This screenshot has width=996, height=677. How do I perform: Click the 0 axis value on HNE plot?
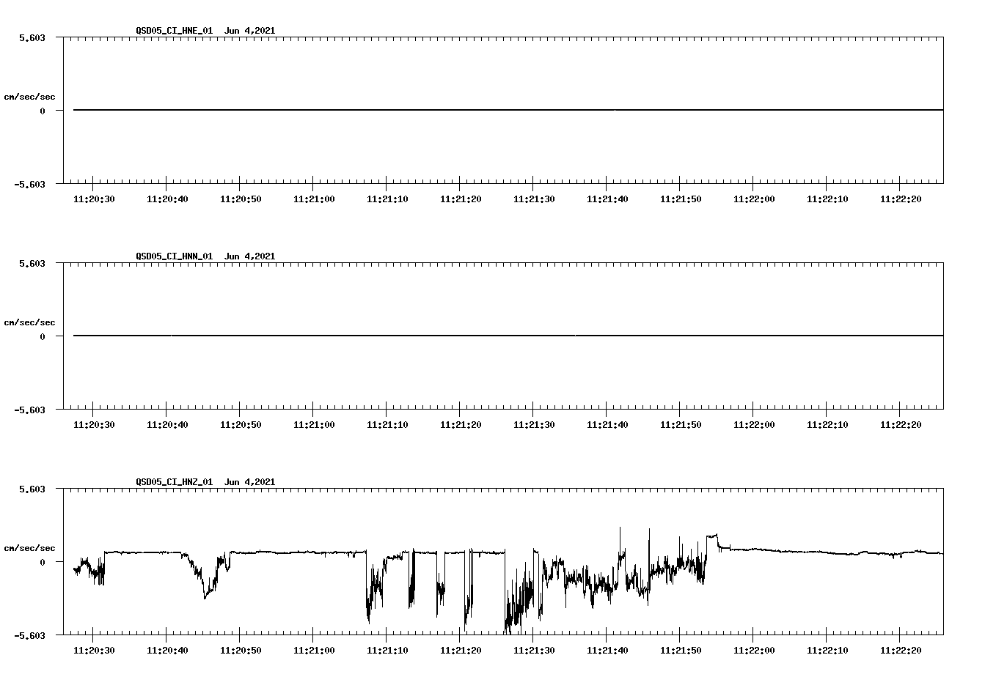click(x=43, y=111)
